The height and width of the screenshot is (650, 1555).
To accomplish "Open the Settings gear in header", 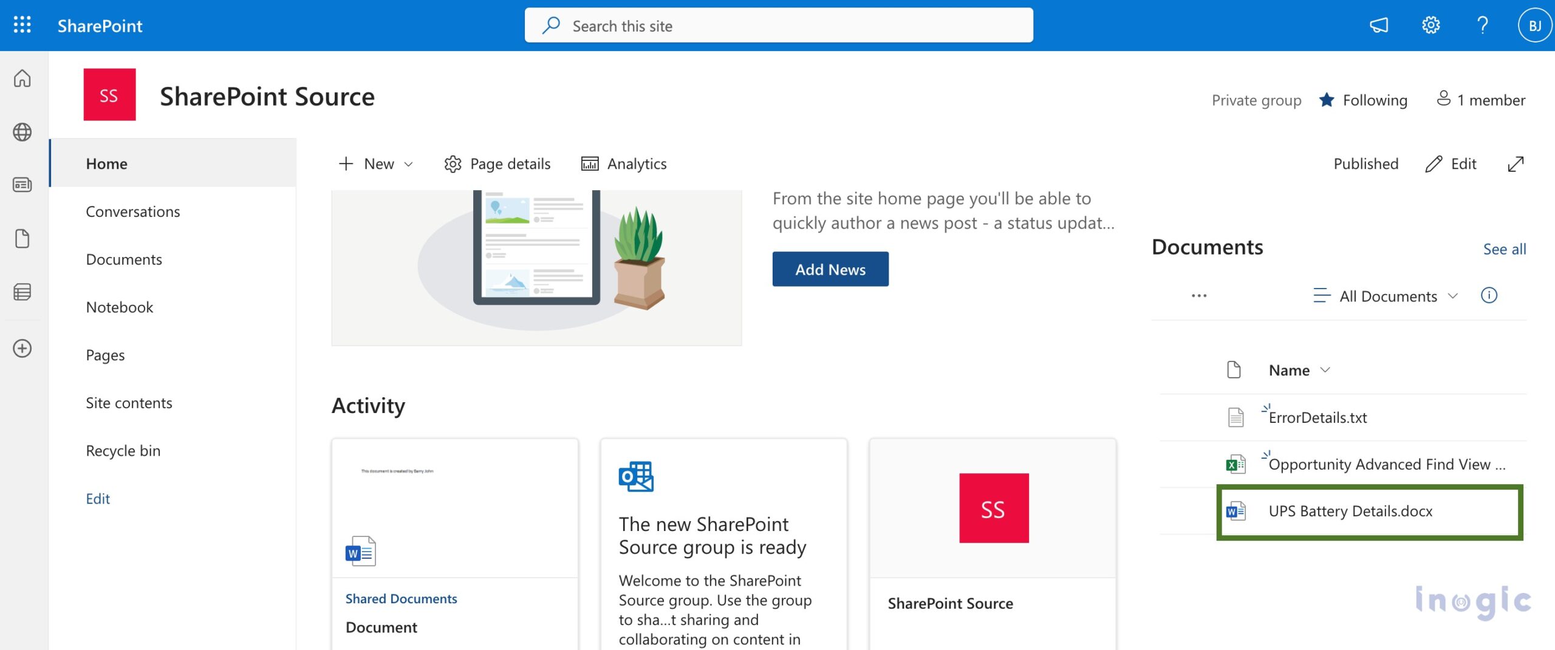I will 1430,26.
